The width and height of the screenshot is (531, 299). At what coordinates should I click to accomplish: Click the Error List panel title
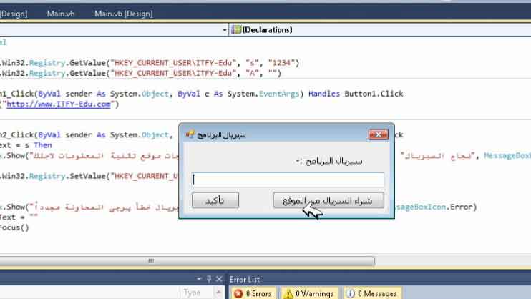coord(245,279)
